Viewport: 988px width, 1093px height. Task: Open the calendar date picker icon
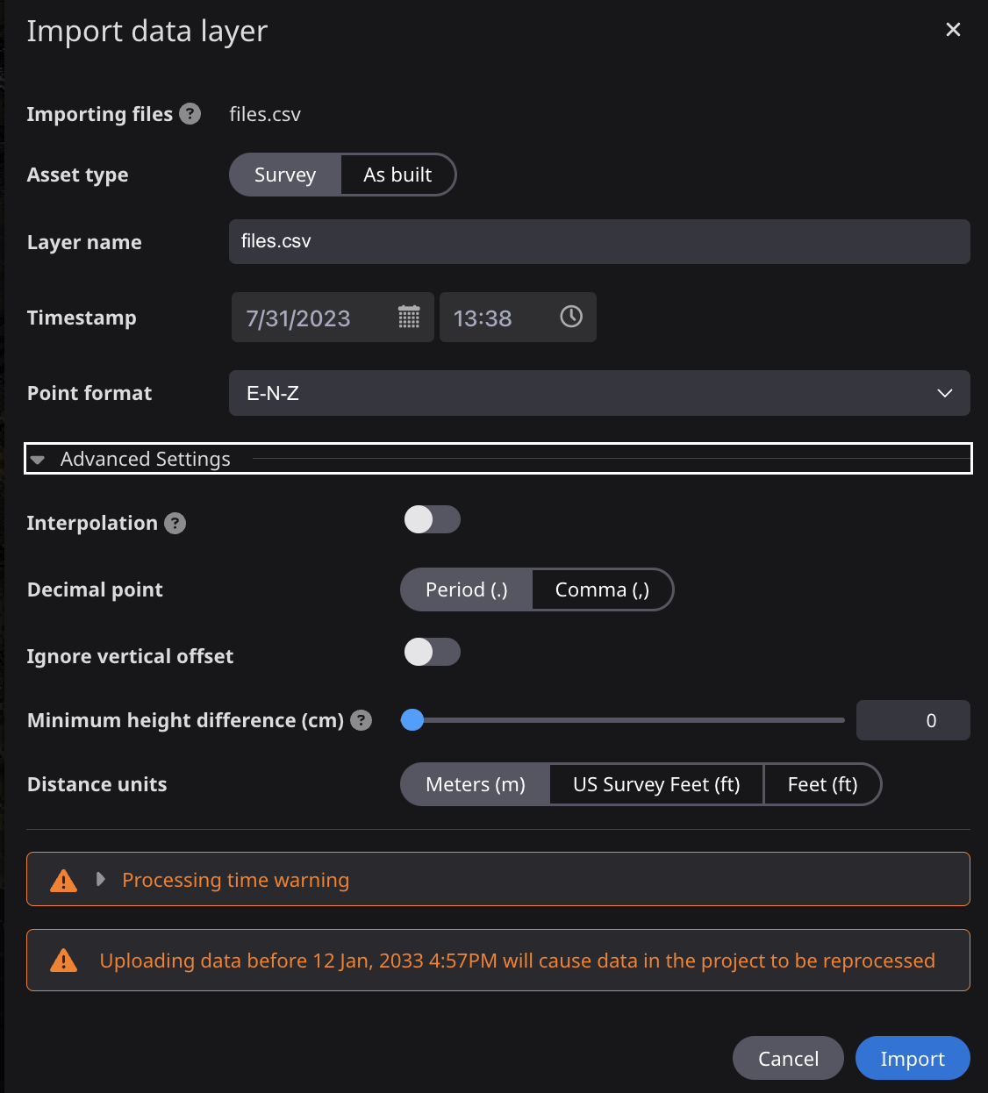point(409,317)
